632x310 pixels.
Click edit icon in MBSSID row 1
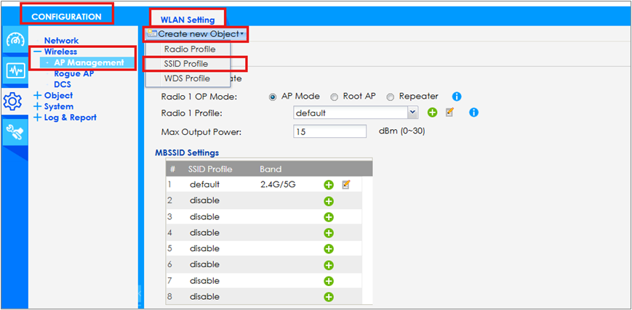pos(346,185)
